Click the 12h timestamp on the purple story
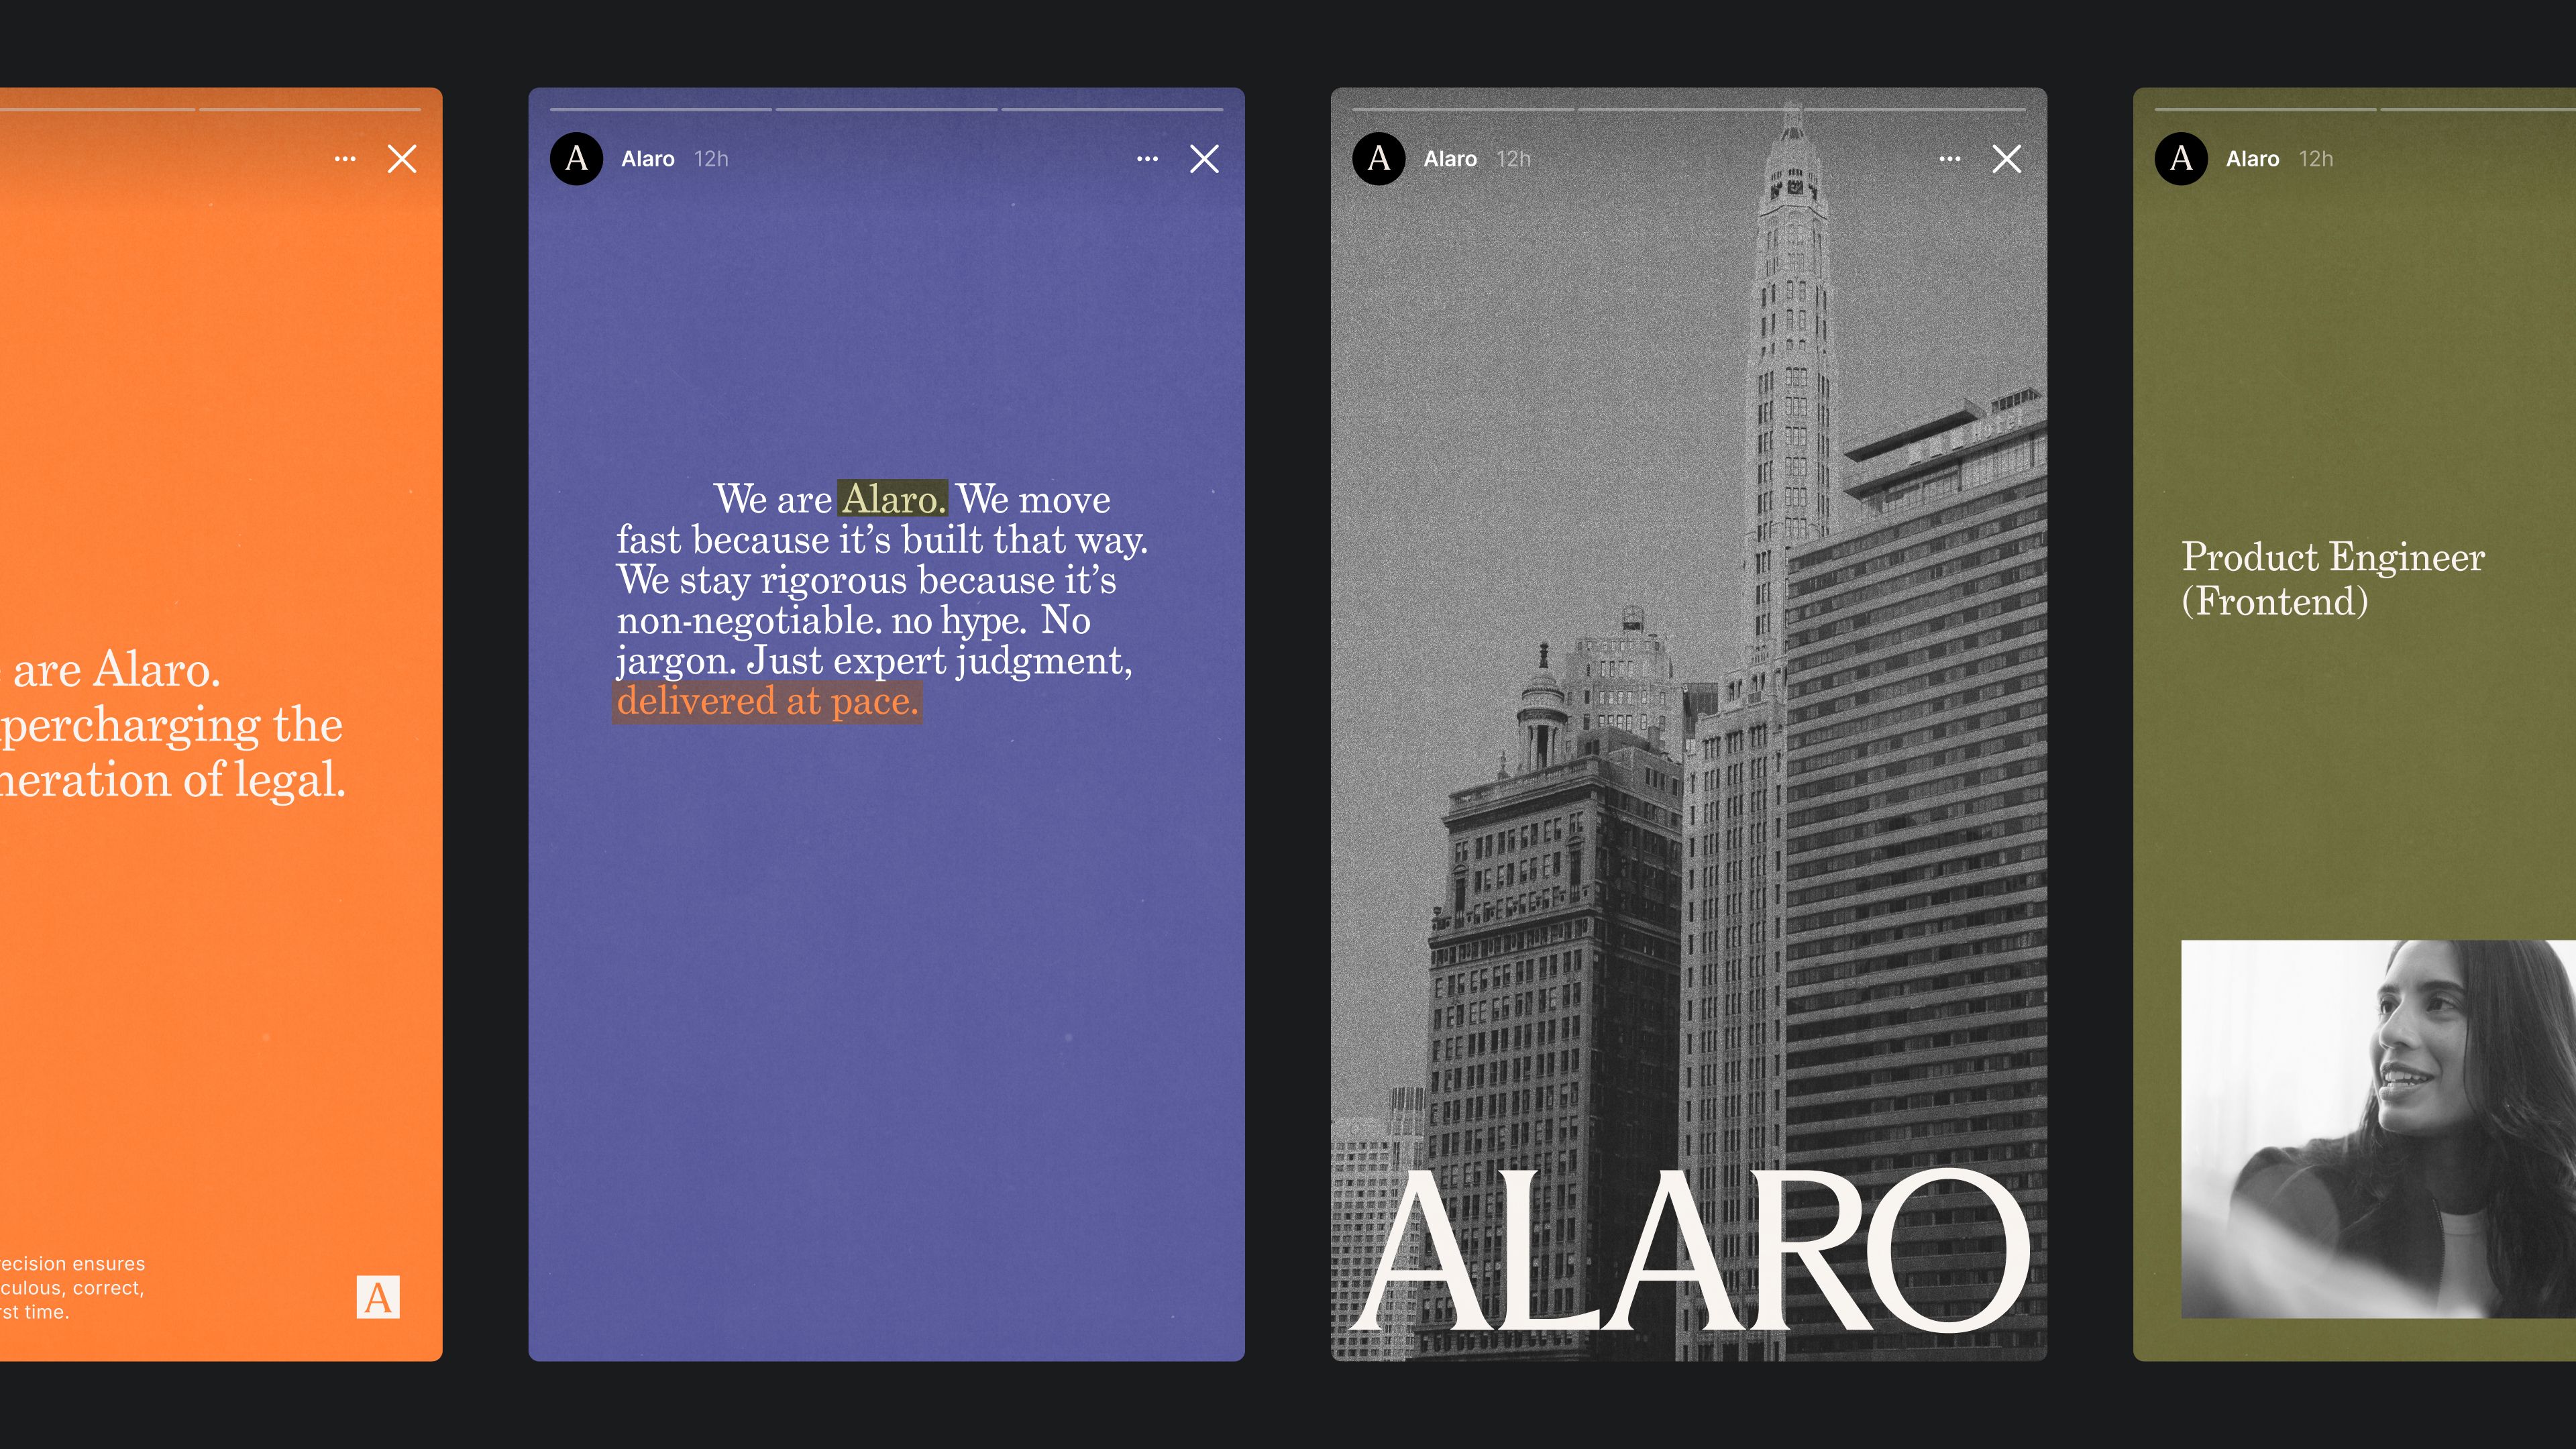 click(x=711, y=159)
